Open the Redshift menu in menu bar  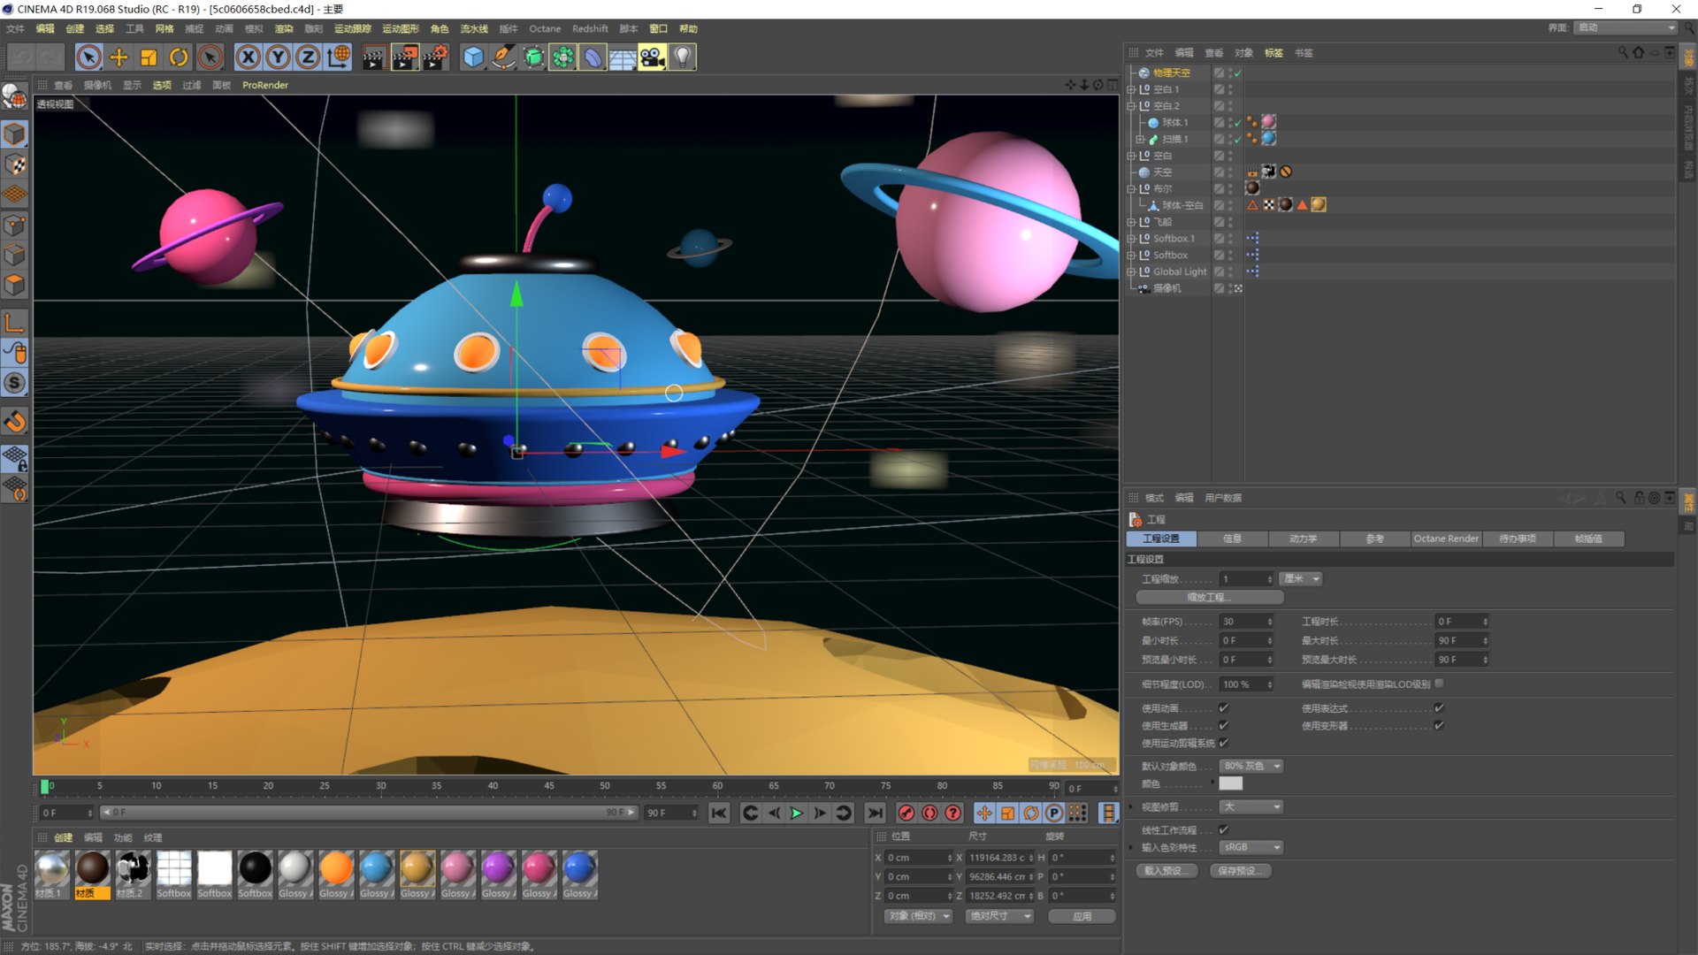coord(589,28)
